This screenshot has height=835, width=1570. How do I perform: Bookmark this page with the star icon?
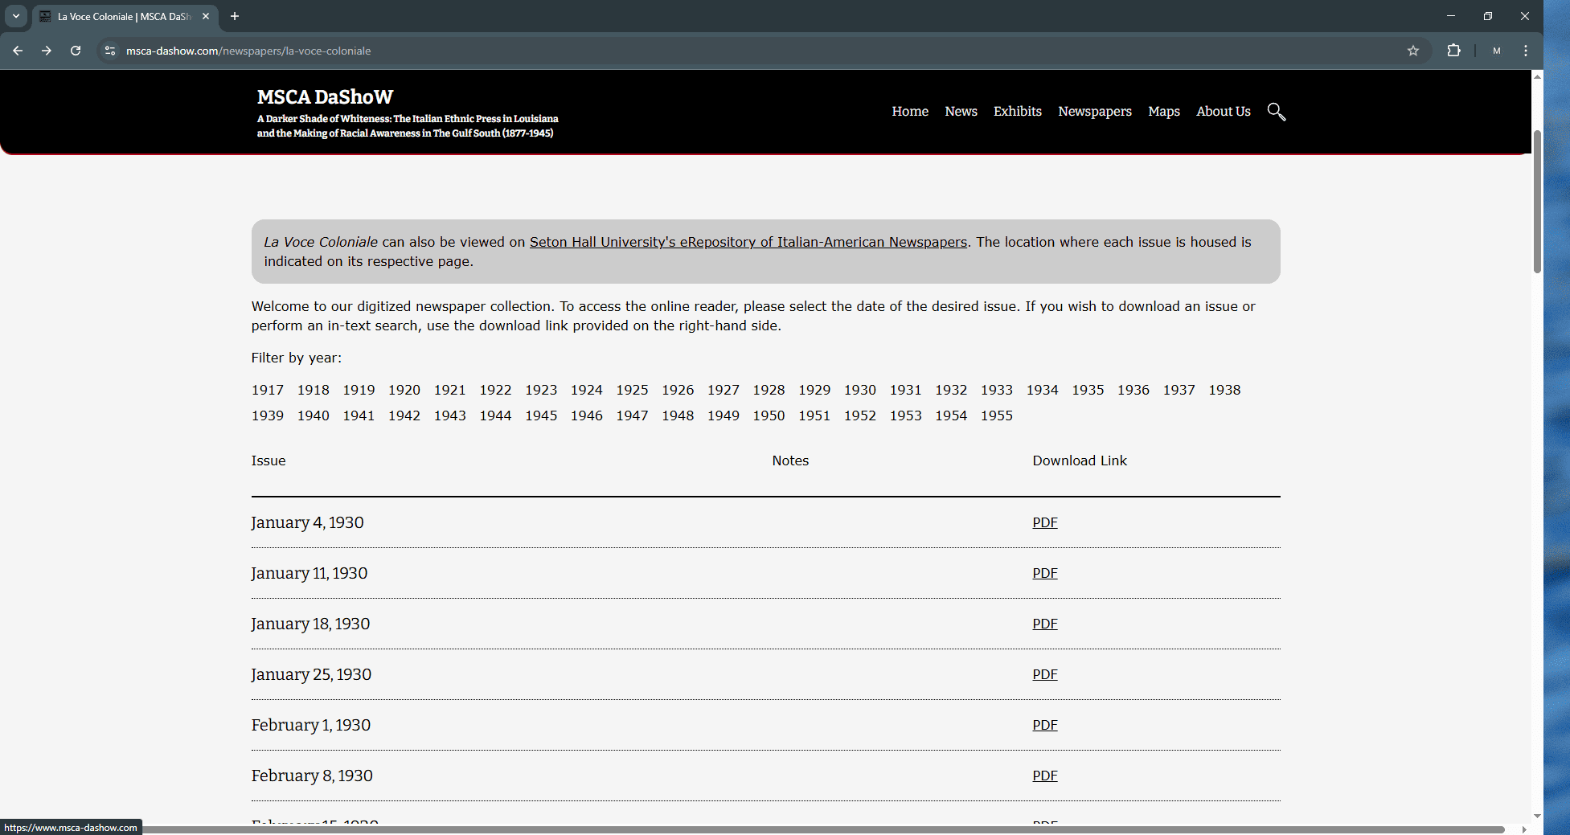click(x=1412, y=51)
